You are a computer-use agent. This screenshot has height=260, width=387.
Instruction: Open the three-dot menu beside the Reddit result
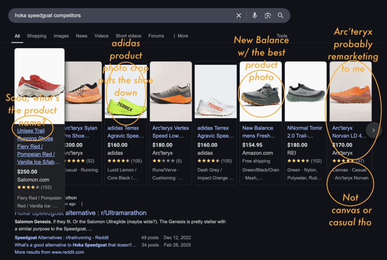coord(82,204)
